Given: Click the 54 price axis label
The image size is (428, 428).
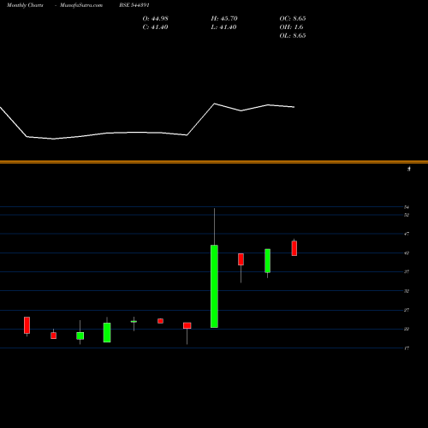Looking at the screenshot, I should point(407,207).
